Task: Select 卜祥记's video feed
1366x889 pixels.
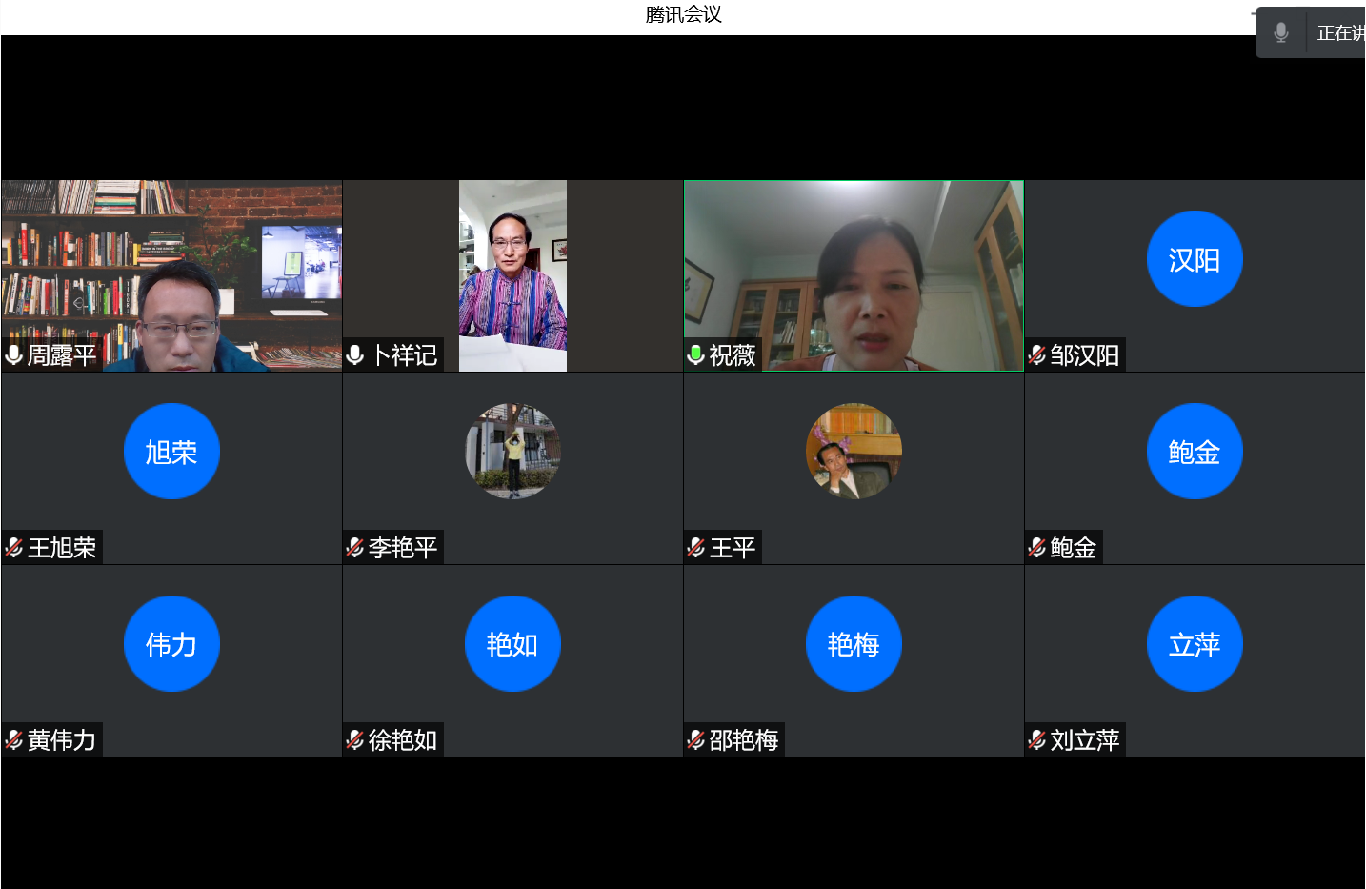Action: (x=512, y=275)
